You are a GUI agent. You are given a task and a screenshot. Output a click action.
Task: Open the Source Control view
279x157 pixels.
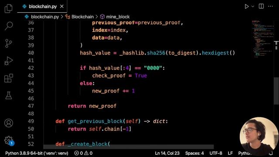click(8, 43)
